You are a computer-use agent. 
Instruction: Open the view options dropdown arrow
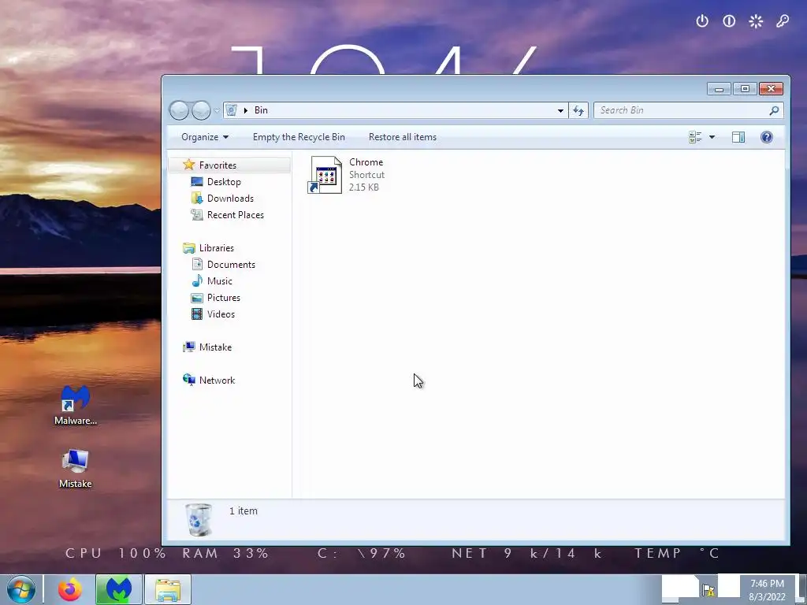(712, 137)
